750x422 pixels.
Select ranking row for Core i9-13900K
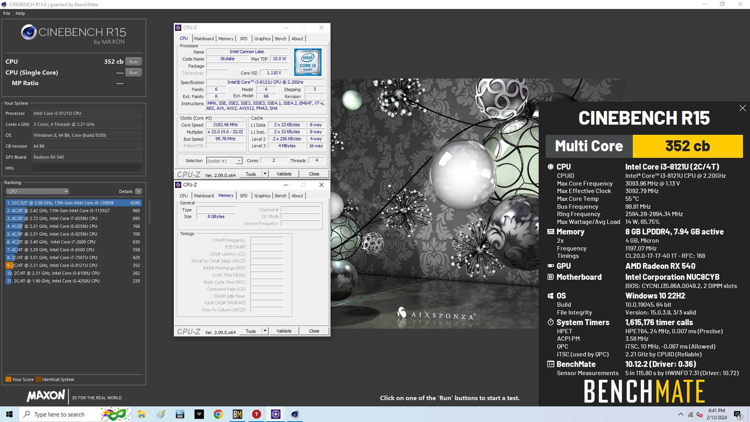tap(73, 203)
